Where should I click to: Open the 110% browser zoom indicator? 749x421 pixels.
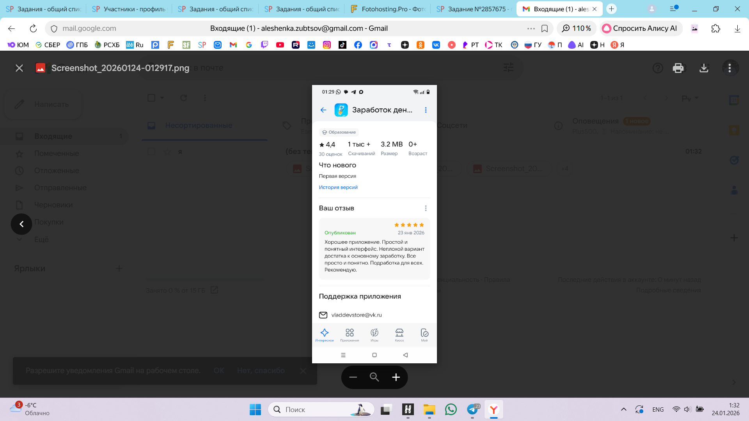pos(577,28)
